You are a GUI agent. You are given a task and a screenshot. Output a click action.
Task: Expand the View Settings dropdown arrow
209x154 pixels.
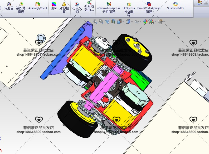[x=164, y=22]
